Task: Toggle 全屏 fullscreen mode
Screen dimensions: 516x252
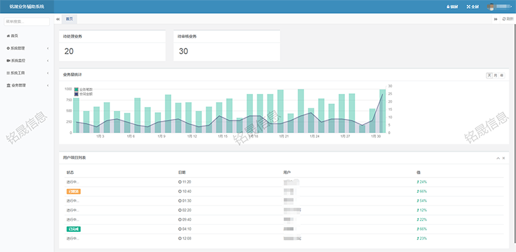Action: coord(473,6)
